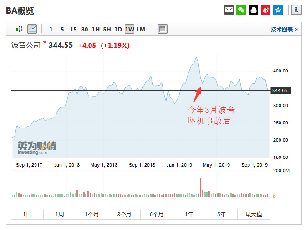Click the May 1, 2018 axis label
The height and width of the screenshot is (230, 305).
pyautogui.click(x=104, y=165)
